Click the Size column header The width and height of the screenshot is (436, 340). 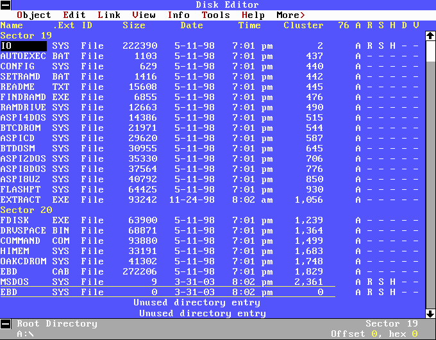(x=134, y=25)
